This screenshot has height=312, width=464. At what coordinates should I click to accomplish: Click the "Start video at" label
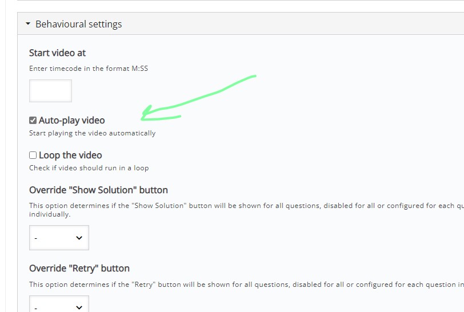(x=57, y=53)
